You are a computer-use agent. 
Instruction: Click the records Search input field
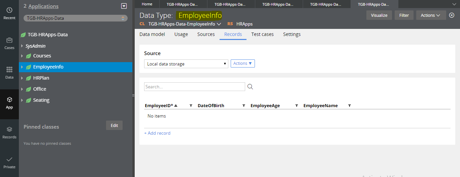[x=194, y=87]
